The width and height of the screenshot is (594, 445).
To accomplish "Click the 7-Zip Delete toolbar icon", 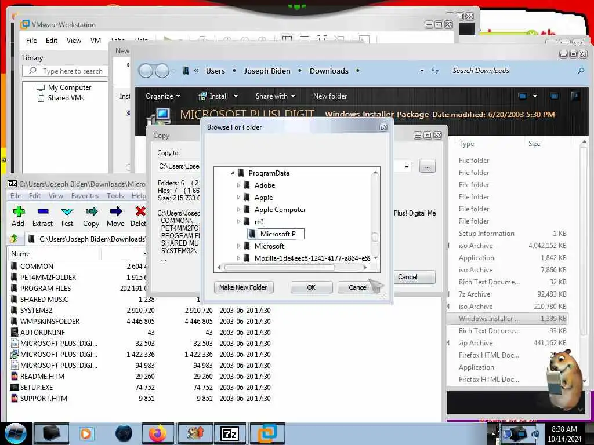I will pos(140,211).
